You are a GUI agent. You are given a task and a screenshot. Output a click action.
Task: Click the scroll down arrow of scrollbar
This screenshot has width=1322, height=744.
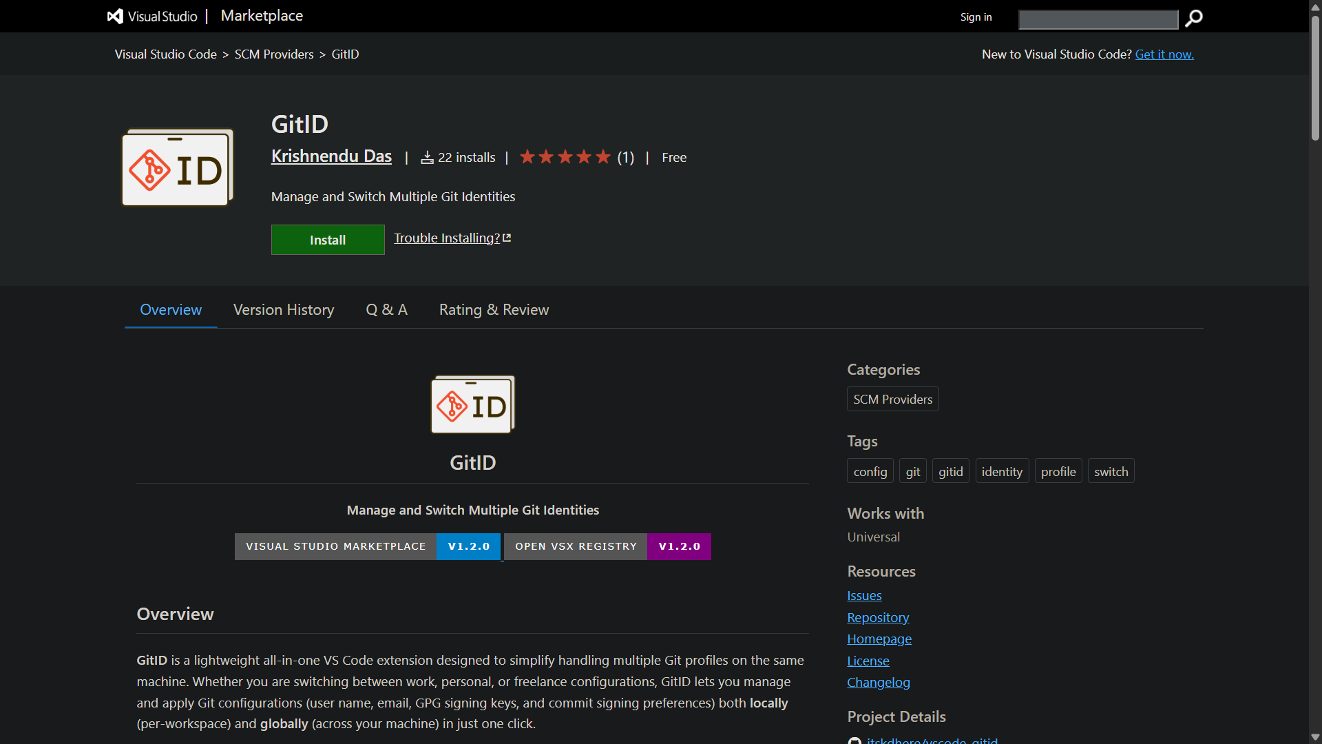click(x=1315, y=737)
